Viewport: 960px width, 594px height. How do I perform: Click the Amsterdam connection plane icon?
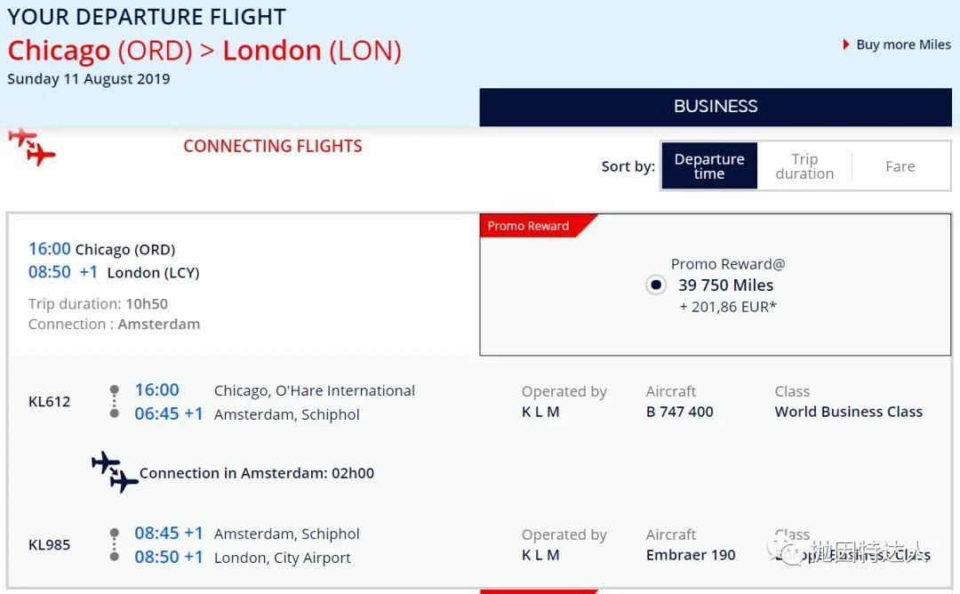coord(115,472)
